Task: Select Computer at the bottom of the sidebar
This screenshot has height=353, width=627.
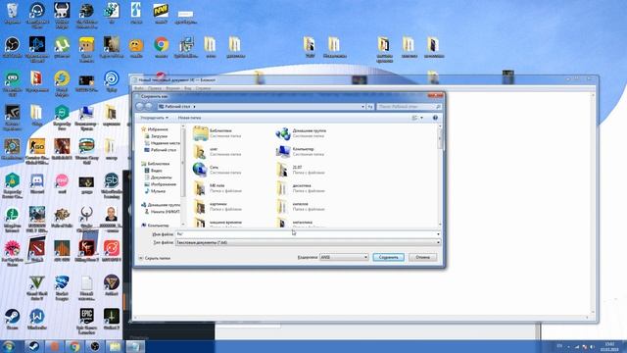Action: point(155,226)
